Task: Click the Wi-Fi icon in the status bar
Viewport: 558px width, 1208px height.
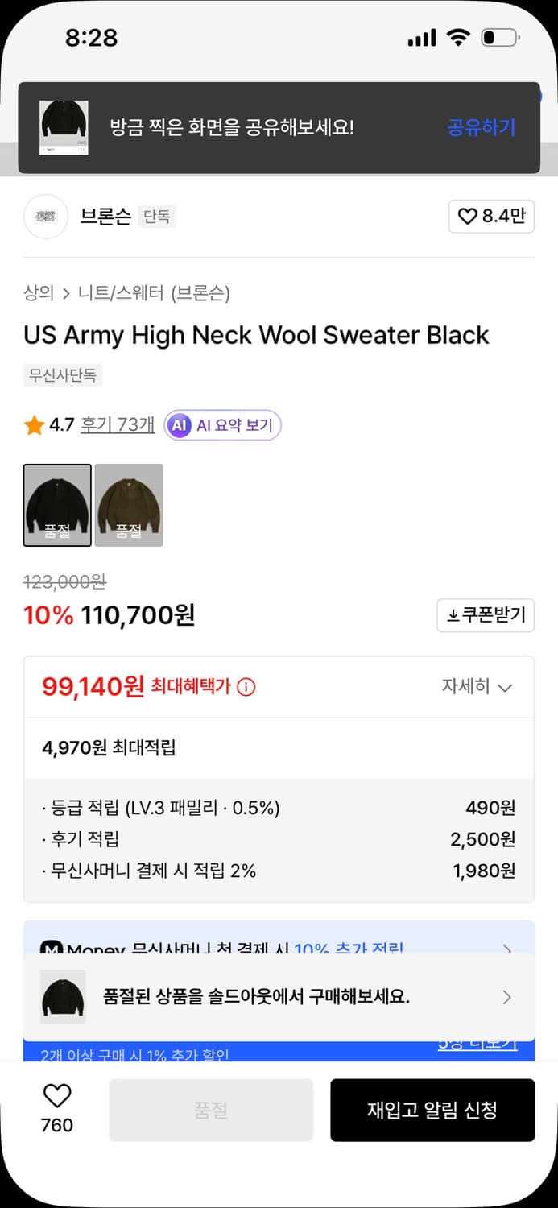Action: pos(461,36)
